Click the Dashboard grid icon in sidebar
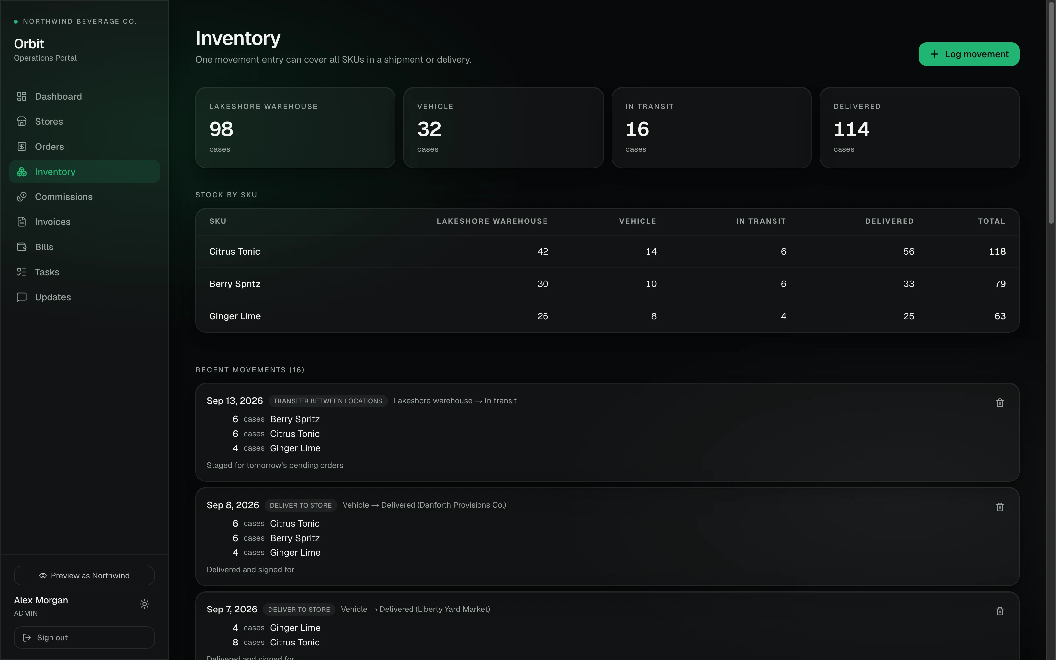The image size is (1056, 660). [22, 96]
